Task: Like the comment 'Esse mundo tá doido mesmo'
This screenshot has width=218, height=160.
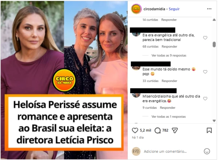Action: coord(205,72)
